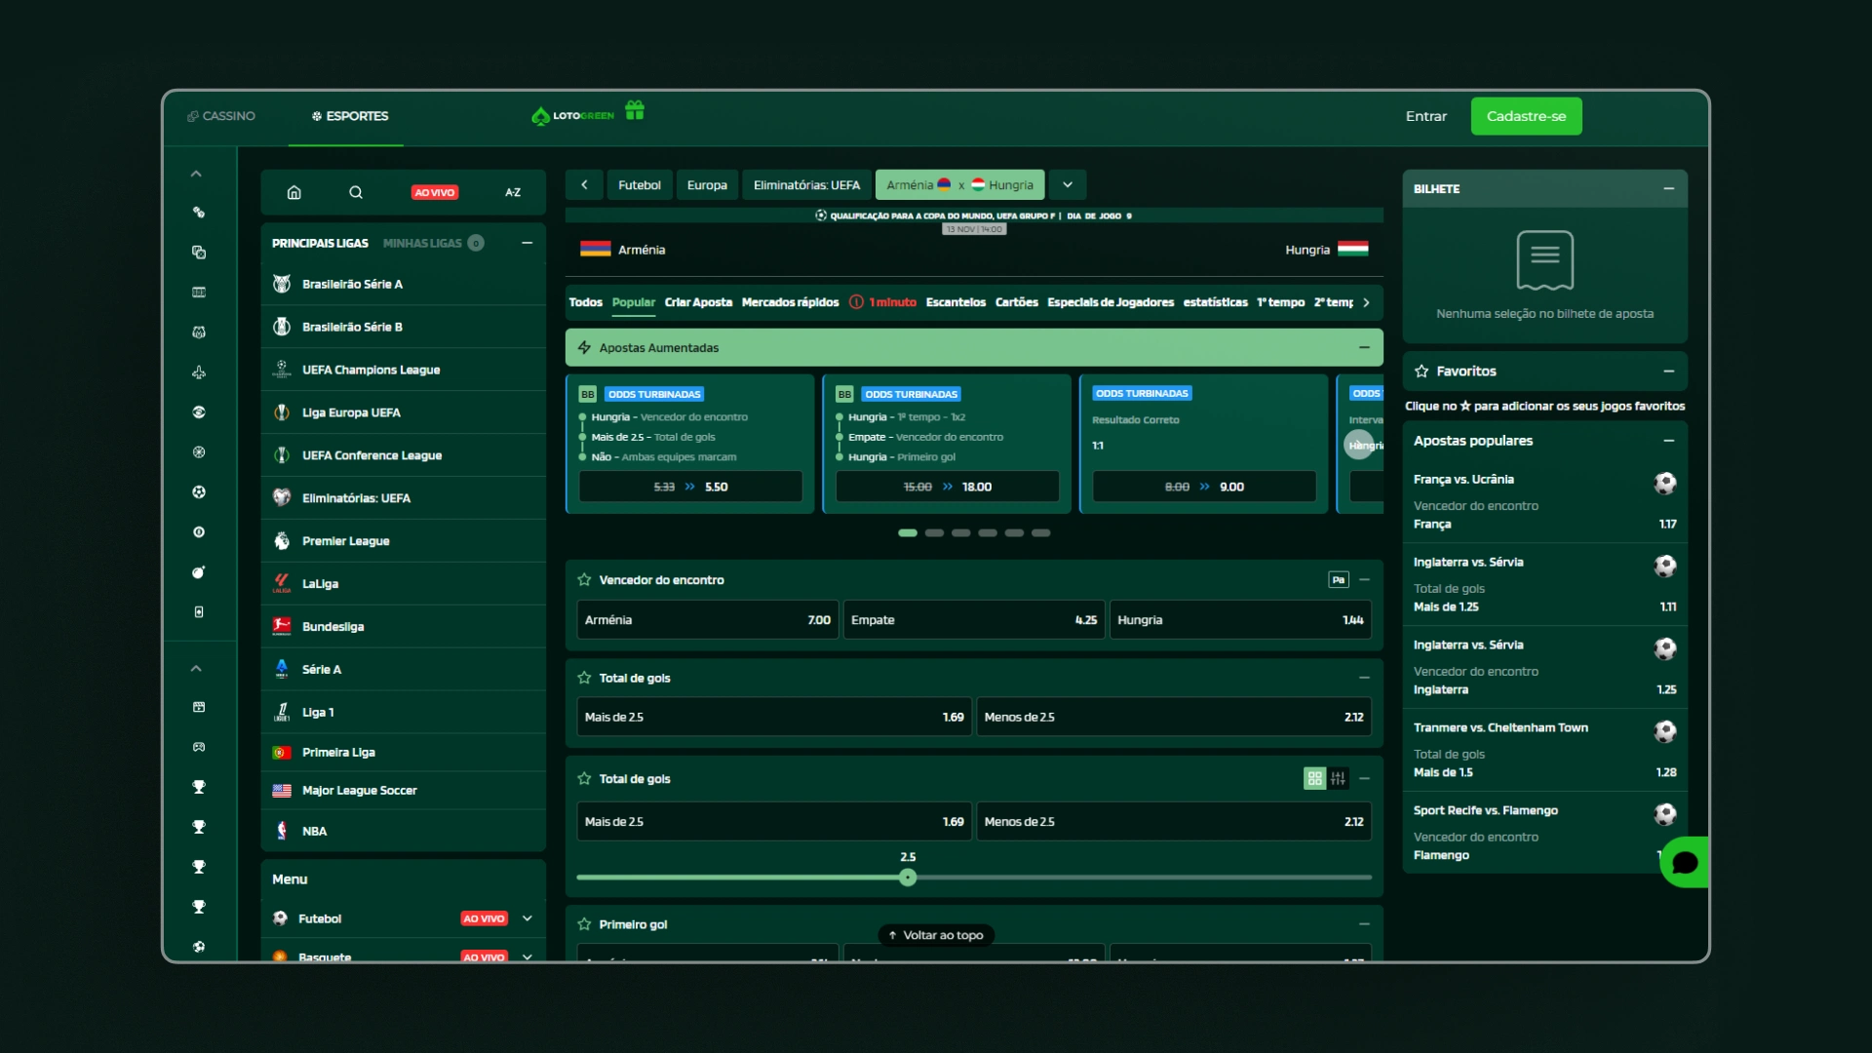Click the gift box promotions icon
Image resolution: width=1872 pixels, height=1053 pixels.
[635, 111]
